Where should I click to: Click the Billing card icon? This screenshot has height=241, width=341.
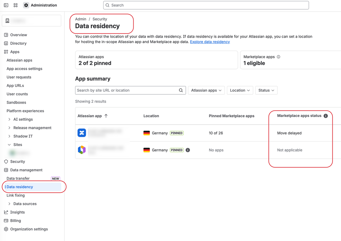point(6,221)
